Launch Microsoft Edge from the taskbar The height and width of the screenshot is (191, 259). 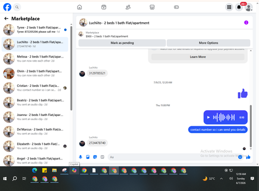pos(35,170)
